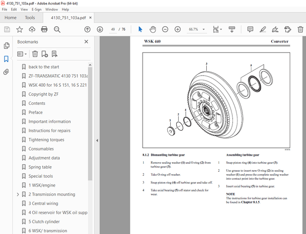Image resolution: width=306 pixels, height=234 pixels.
Task: Open the View menu
Action: click(x=24, y=9)
